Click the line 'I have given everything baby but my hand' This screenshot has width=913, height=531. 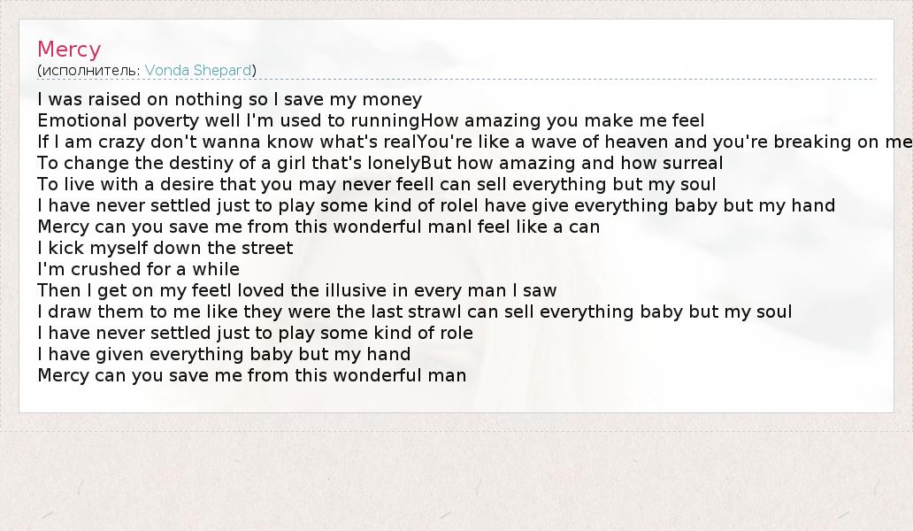click(x=224, y=354)
